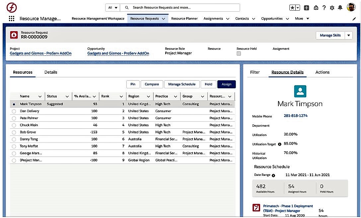Open the Setup gear icon

(332, 8)
